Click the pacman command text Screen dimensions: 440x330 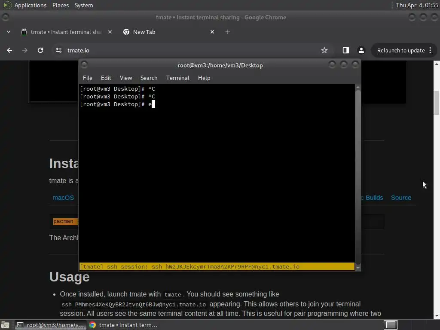click(63, 221)
